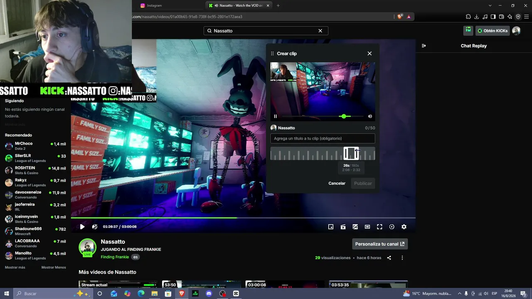This screenshot has width=532, height=299.
Task: Clear the Nassatto search query
Action: (320, 31)
